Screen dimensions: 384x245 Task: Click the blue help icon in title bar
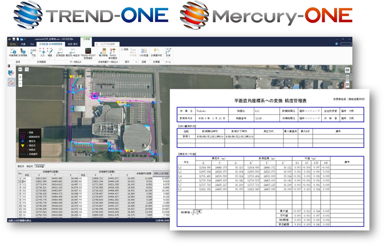(x=337, y=44)
